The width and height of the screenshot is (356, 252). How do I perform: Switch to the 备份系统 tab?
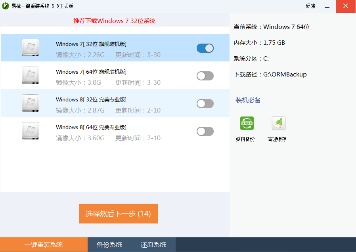click(109, 244)
